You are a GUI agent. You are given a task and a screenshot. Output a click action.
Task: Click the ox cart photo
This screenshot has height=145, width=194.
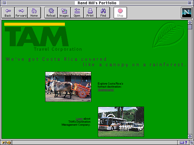[x=68, y=87]
